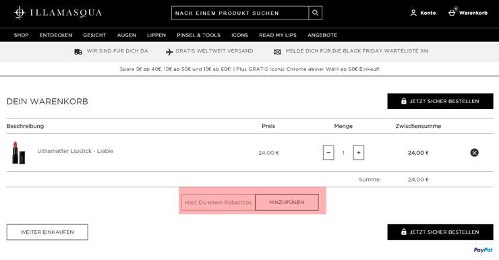Open the Ultramatter Lipstick - Liable product link

tap(76, 151)
